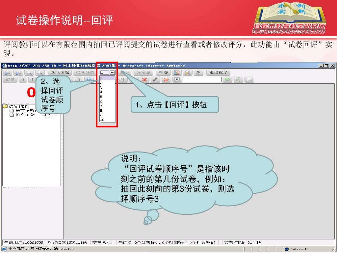Choose sequence number 6 in dropdown list
This screenshot has height=253, width=337.
click(x=107, y=101)
